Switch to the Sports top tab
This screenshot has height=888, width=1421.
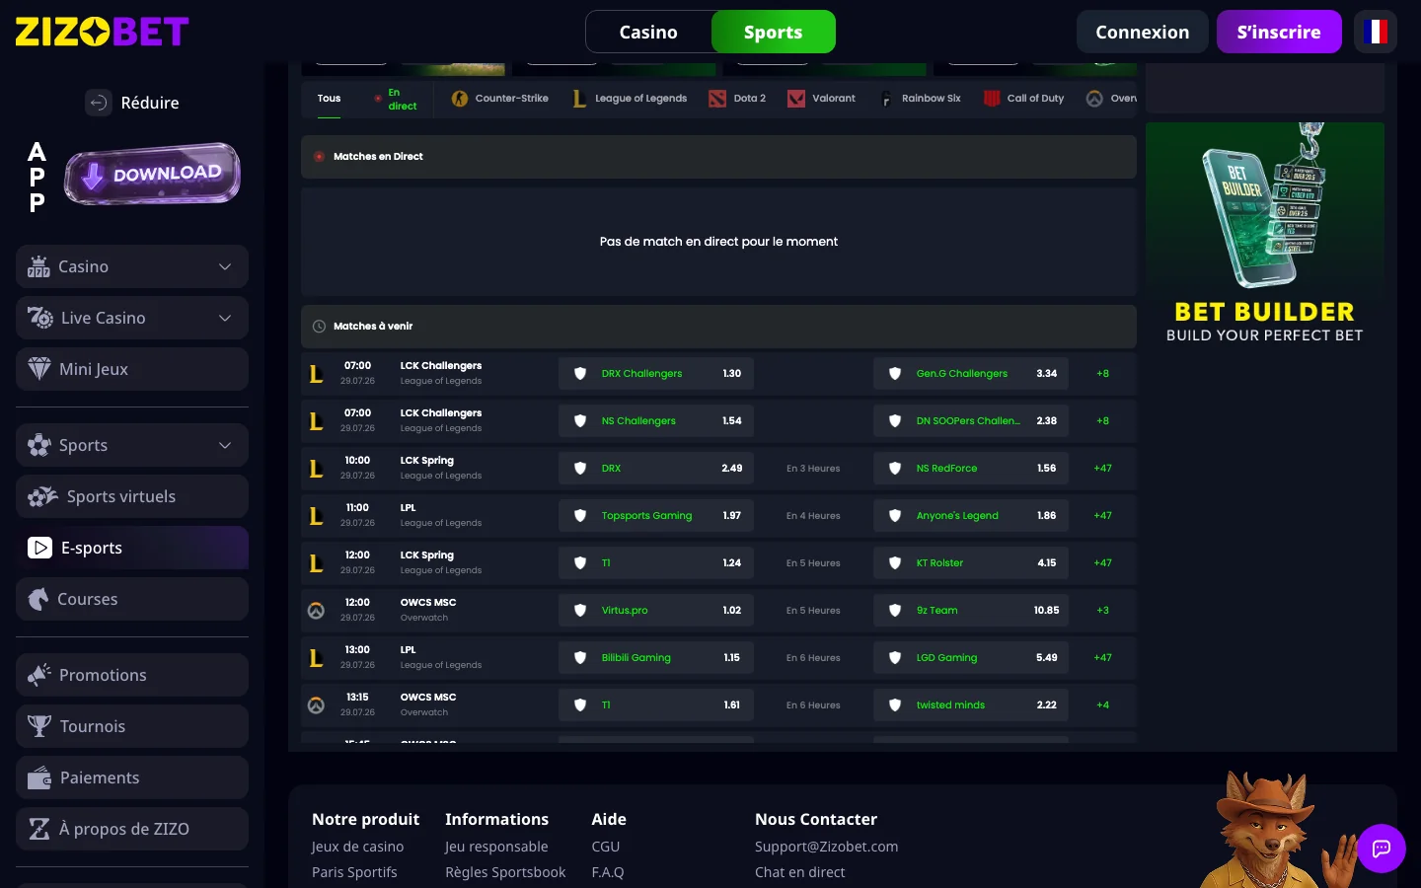coord(774,32)
